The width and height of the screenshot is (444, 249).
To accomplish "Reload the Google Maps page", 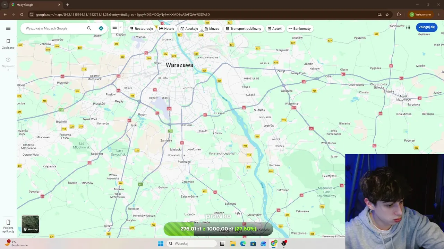I will (22, 15).
